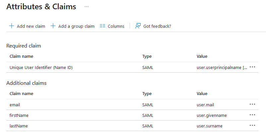Open ellipsis menu next to page title
266x137 pixels.
pyautogui.click(x=87, y=7)
